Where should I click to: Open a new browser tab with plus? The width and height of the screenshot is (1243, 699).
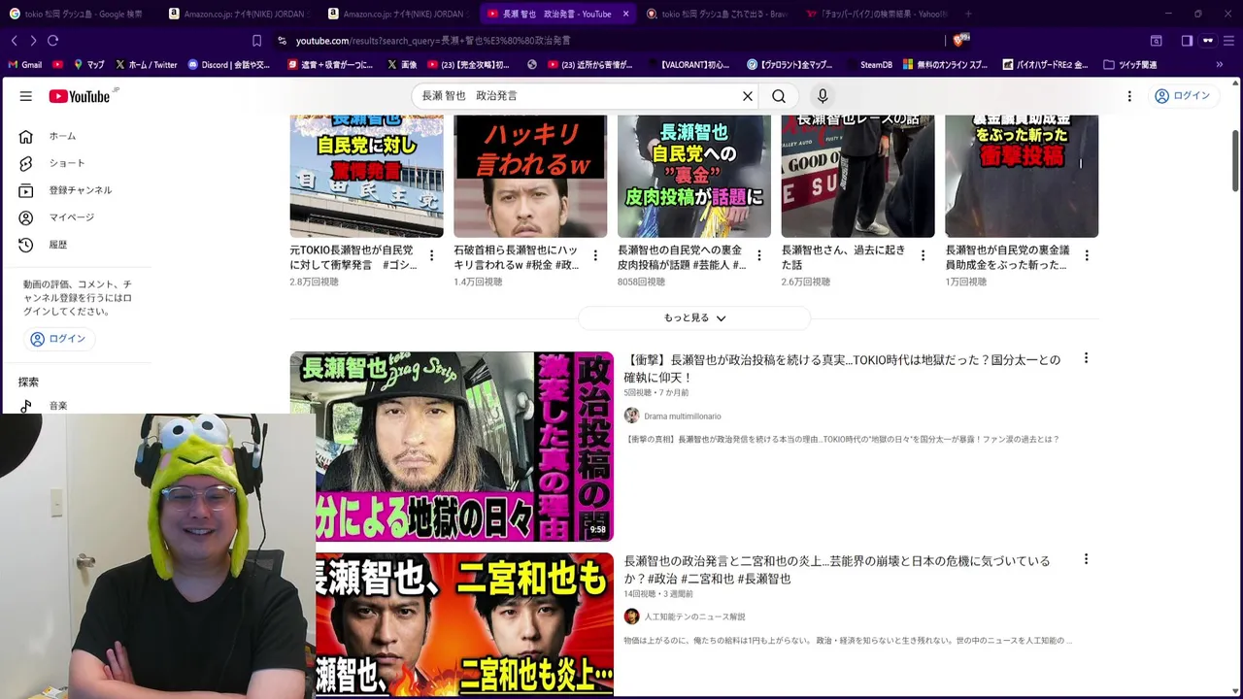click(x=968, y=14)
